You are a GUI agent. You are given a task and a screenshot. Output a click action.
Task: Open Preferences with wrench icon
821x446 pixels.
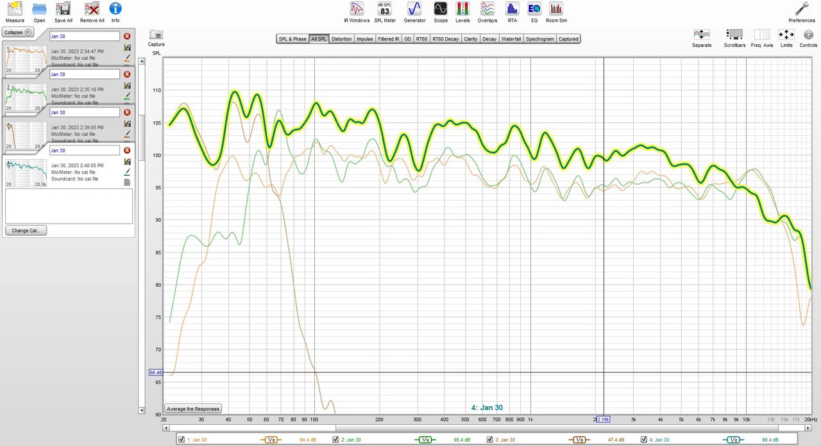pos(802,12)
